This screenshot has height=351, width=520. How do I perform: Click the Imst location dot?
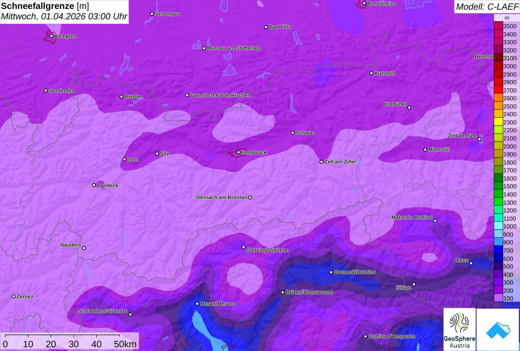[x=124, y=159]
